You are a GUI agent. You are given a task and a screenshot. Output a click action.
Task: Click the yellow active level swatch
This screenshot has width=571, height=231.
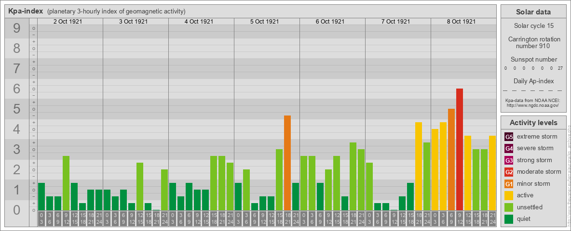coord(509,195)
